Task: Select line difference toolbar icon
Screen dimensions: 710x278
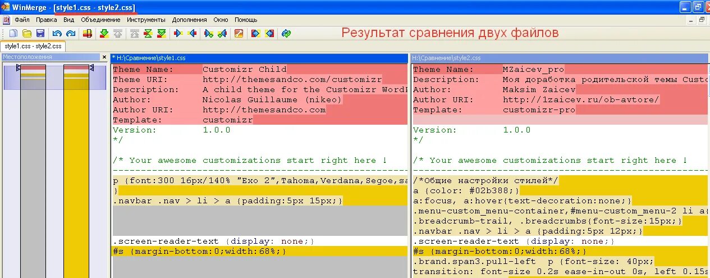Action: click(x=88, y=33)
